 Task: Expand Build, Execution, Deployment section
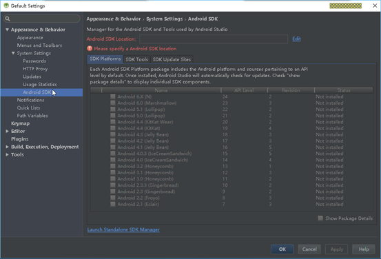(7, 147)
